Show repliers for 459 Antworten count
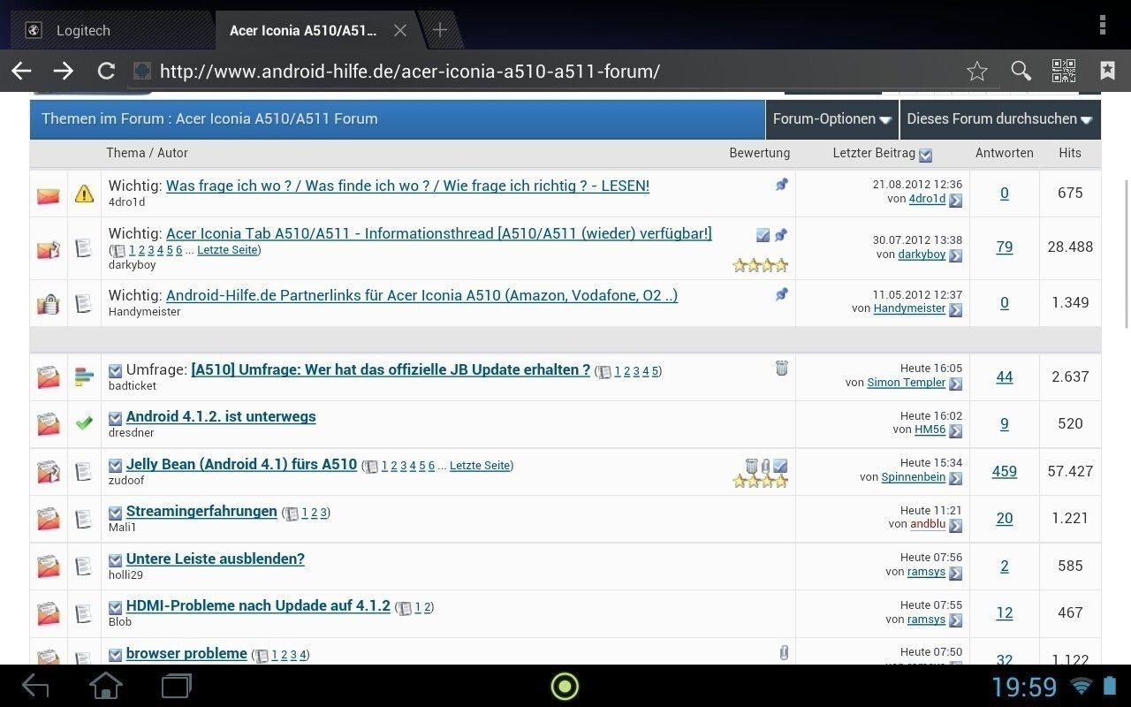 (1005, 471)
